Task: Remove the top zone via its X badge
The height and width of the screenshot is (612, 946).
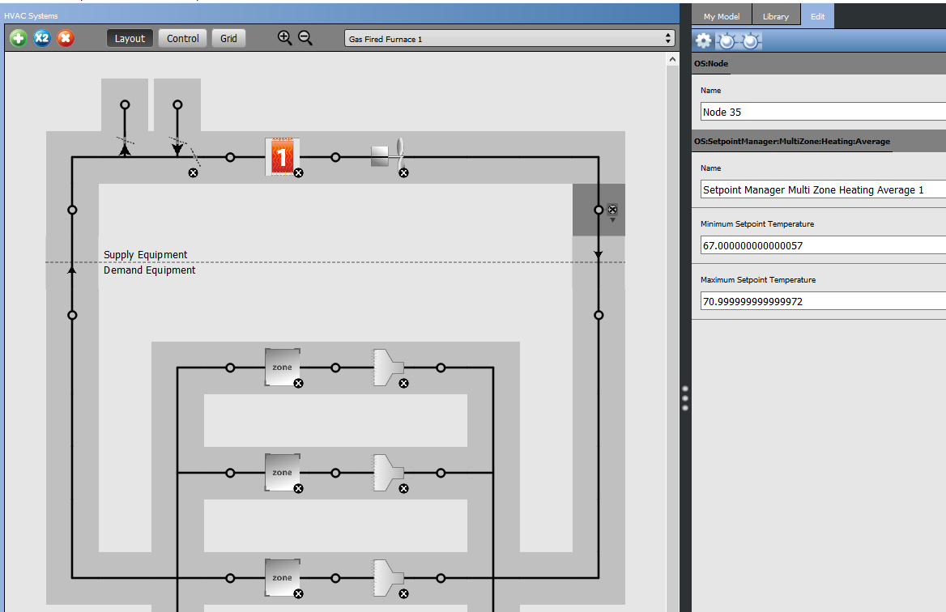Action: (299, 384)
